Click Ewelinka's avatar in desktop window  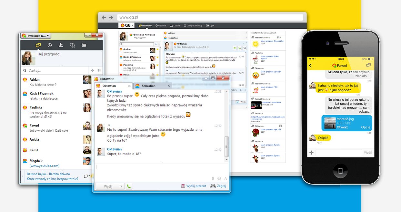(x=28, y=58)
